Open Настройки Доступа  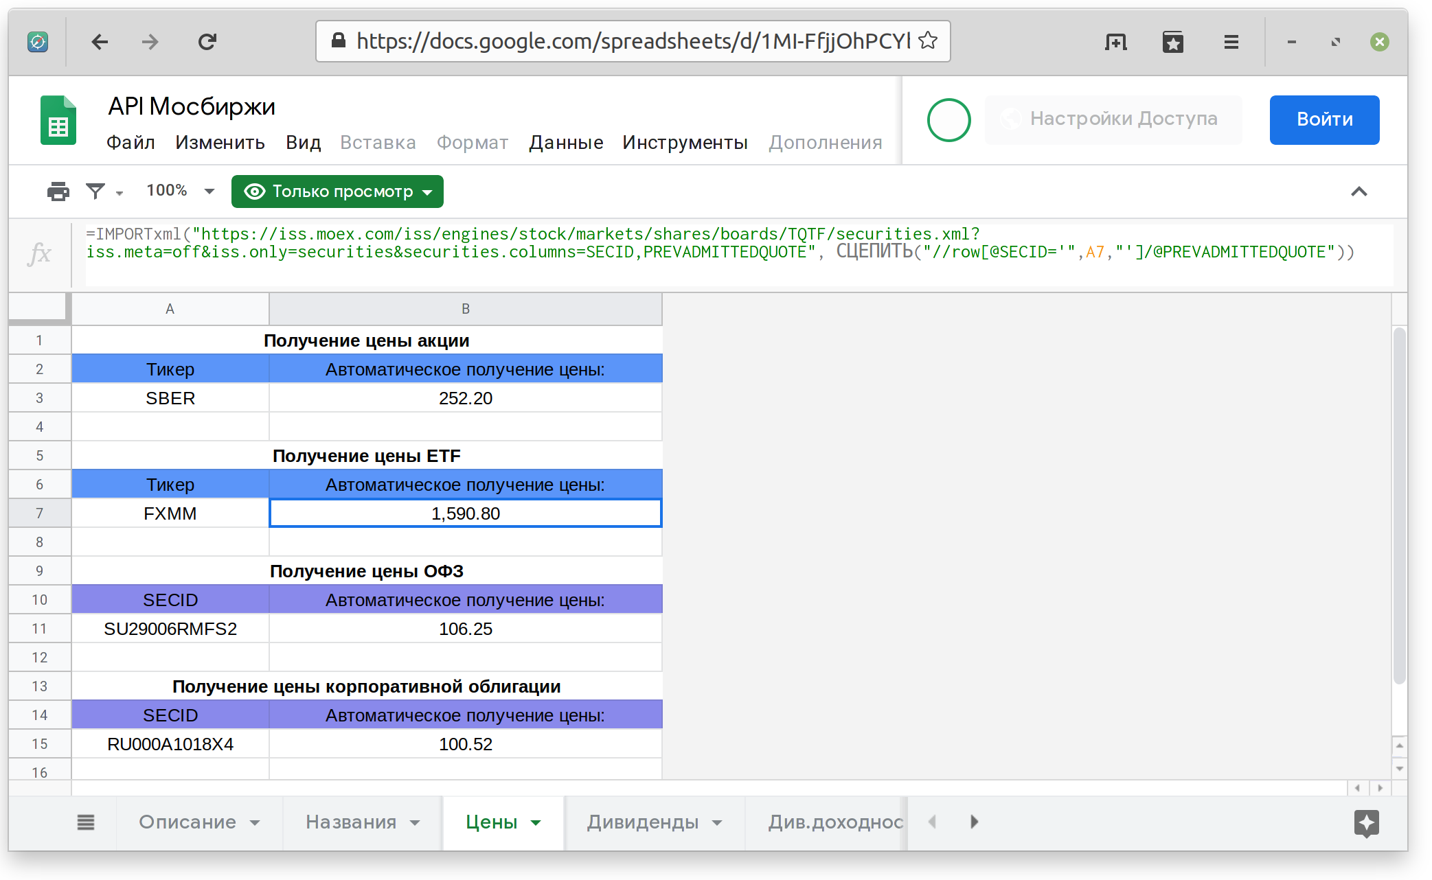coord(1113,118)
